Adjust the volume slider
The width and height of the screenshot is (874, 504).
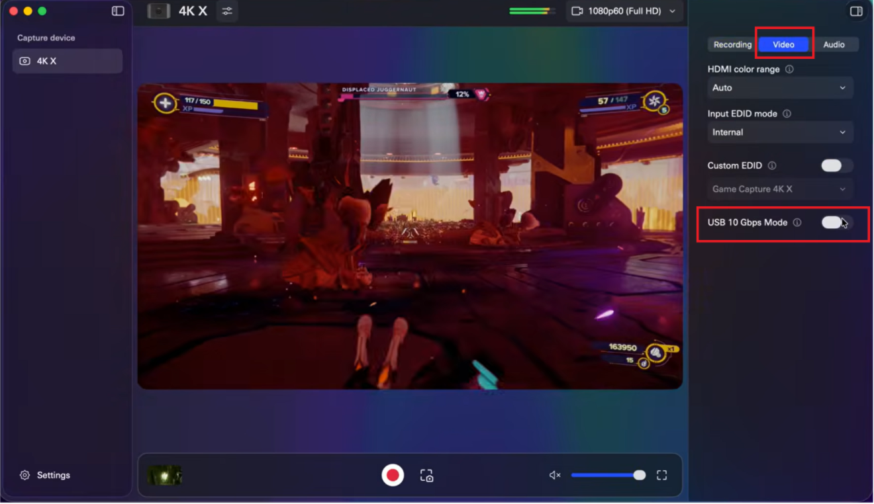tap(608, 476)
